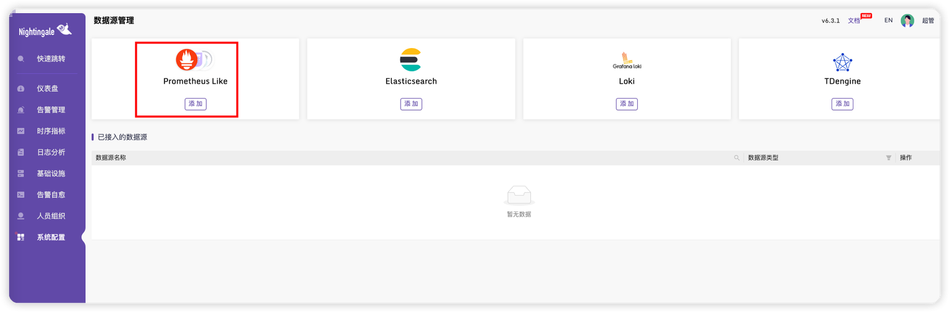This screenshot has height=312, width=949.
Task: Click the TDengine network logo
Action: tap(842, 62)
